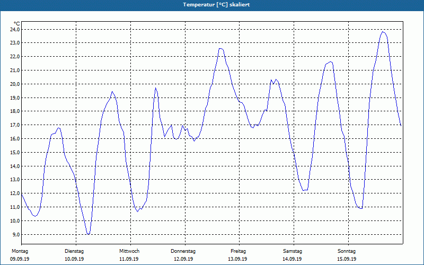Image resolution: width=424 pixels, height=265 pixels.
Task: Click the 21,0 axis value
Action: 15,70
